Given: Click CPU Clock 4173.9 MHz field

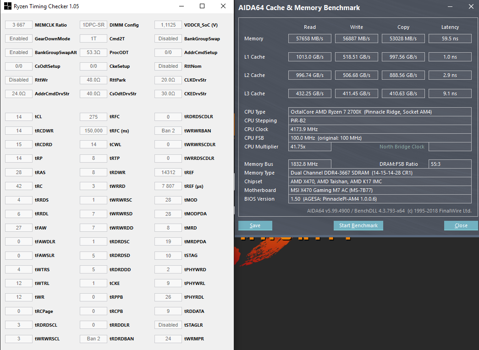Looking at the screenshot, I should [380, 129].
